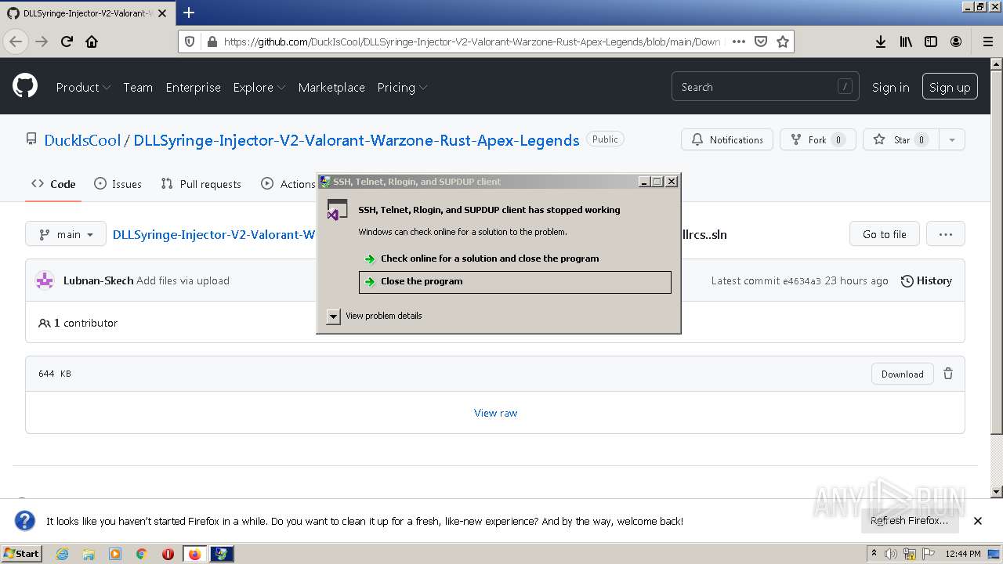Image resolution: width=1003 pixels, height=564 pixels.
Task: Open Firefox downloads arrow icon
Action: [881, 42]
